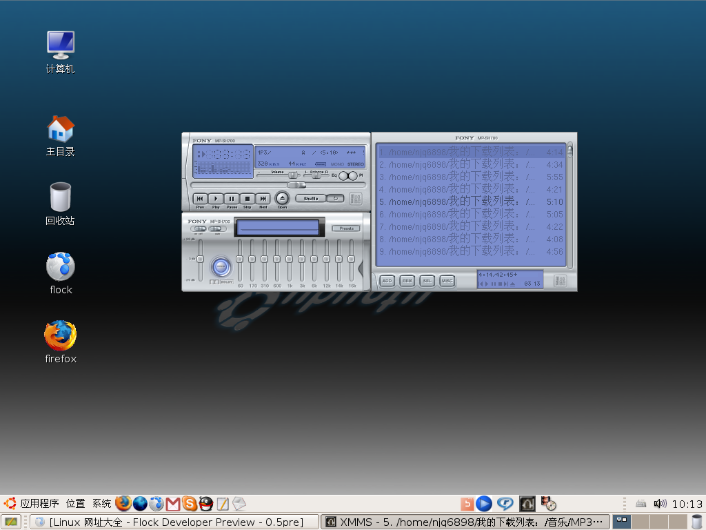Screen dimensions: 706x530
Task: Toggle the repeat button next to Shuffle
Action: pyautogui.click(x=336, y=198)
